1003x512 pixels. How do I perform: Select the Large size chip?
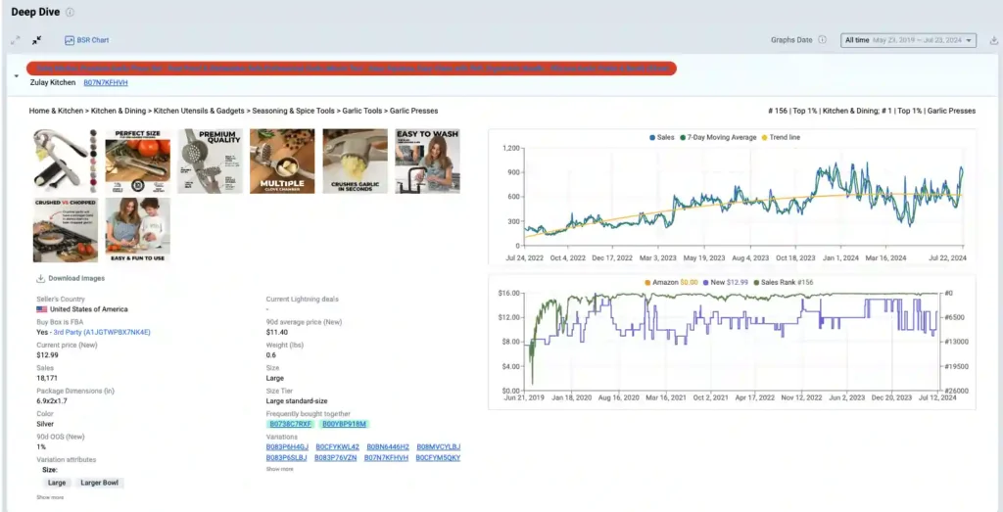point(57,483)
